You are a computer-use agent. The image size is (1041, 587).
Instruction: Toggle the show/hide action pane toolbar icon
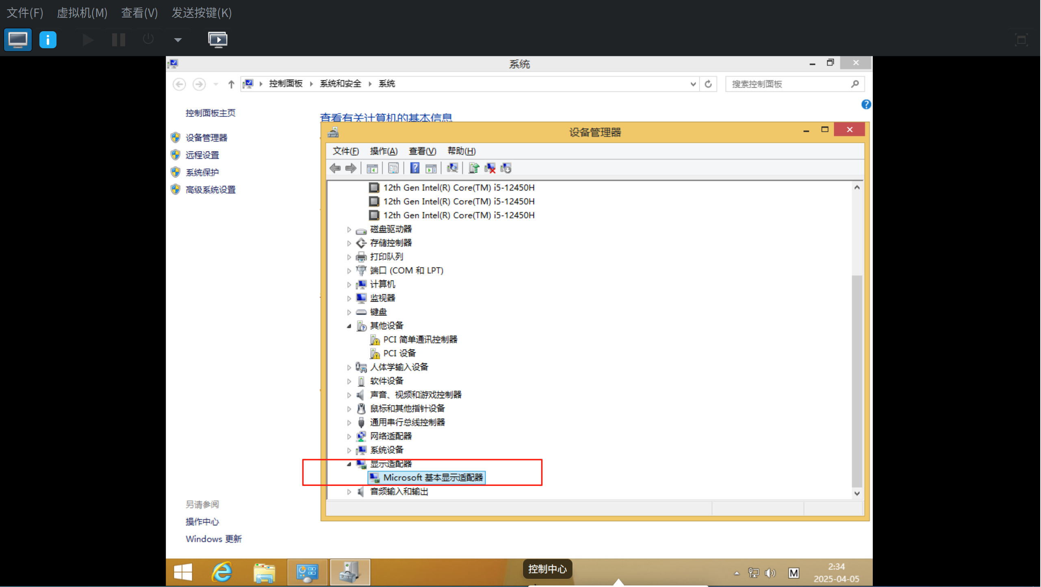(x=431, y=168)
